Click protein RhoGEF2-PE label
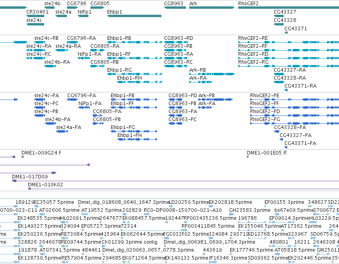339x264 pixels. [265, 96]
